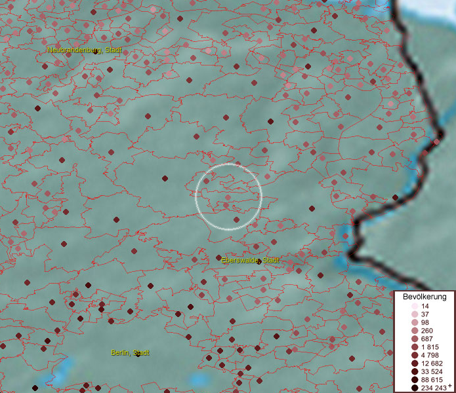Click the dark point marker beneath Berlin label
456x393 pixels.
pyautogui.click(x=138, y=355)
